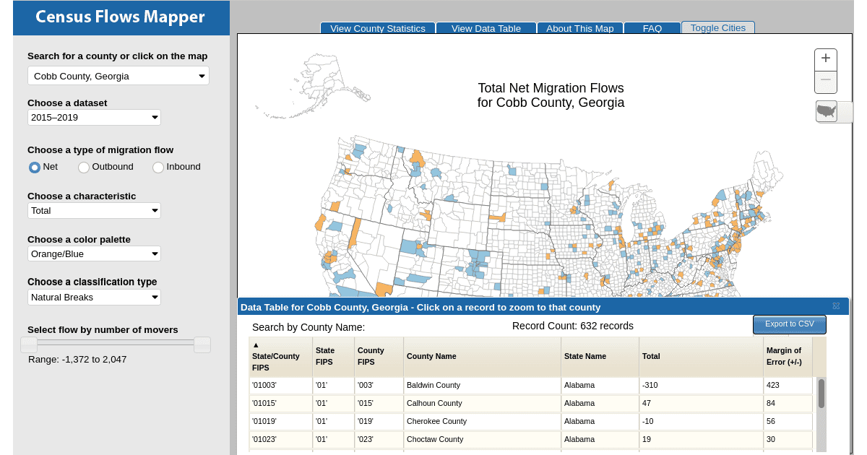
Task: Click the left handle of movers range slider
Action: 29,344
